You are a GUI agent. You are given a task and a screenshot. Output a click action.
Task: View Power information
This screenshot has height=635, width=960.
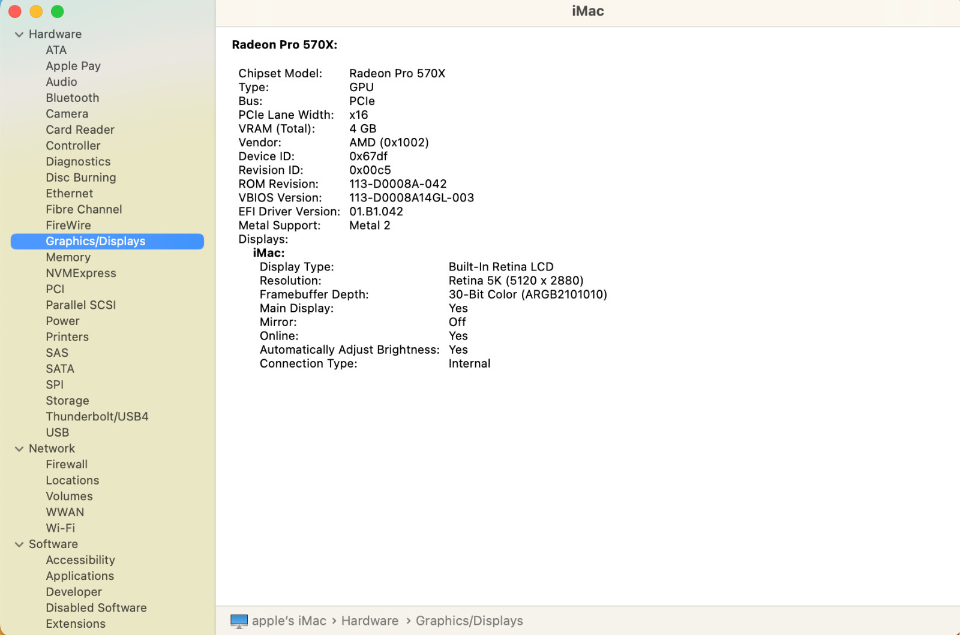(63, 321)
